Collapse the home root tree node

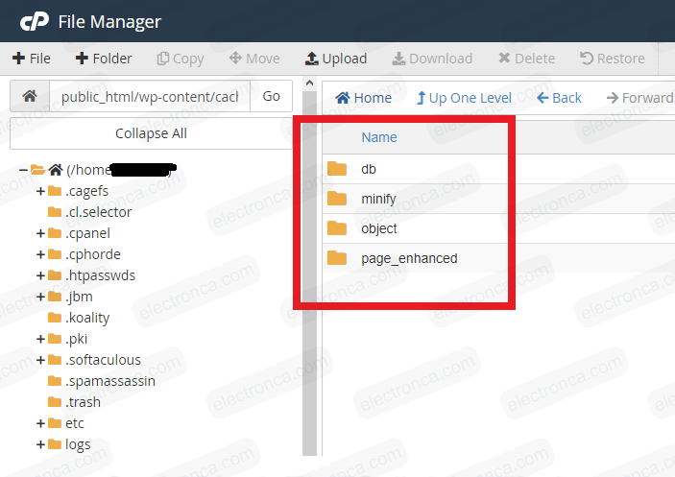[23, 170]
